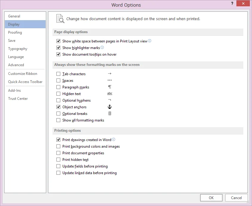Click the document magnifier display icon
Image resolution: width=252 pixels, height=206 pixels.
point(60,19)
